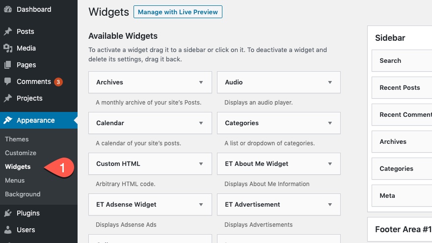Screen dimensions: 432x243
Task: Select the Recent Posts sidebar widget
Action: point(400,87)
